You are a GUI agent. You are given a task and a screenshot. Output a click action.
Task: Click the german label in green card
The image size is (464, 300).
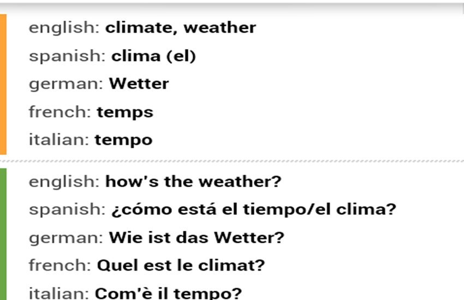click(x=66, y=238)
